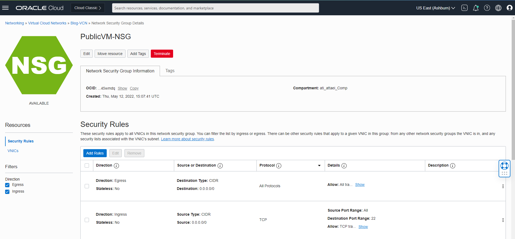Viewport: 515px width, 239px height.
Task: Switch to the Tags tab
Action: [170, 71]
